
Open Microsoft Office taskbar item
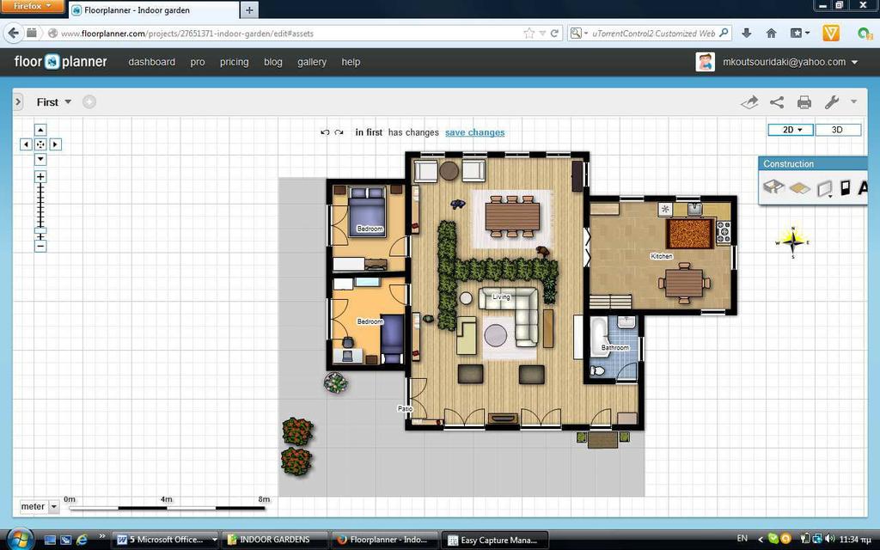click(x=167, y=540)
